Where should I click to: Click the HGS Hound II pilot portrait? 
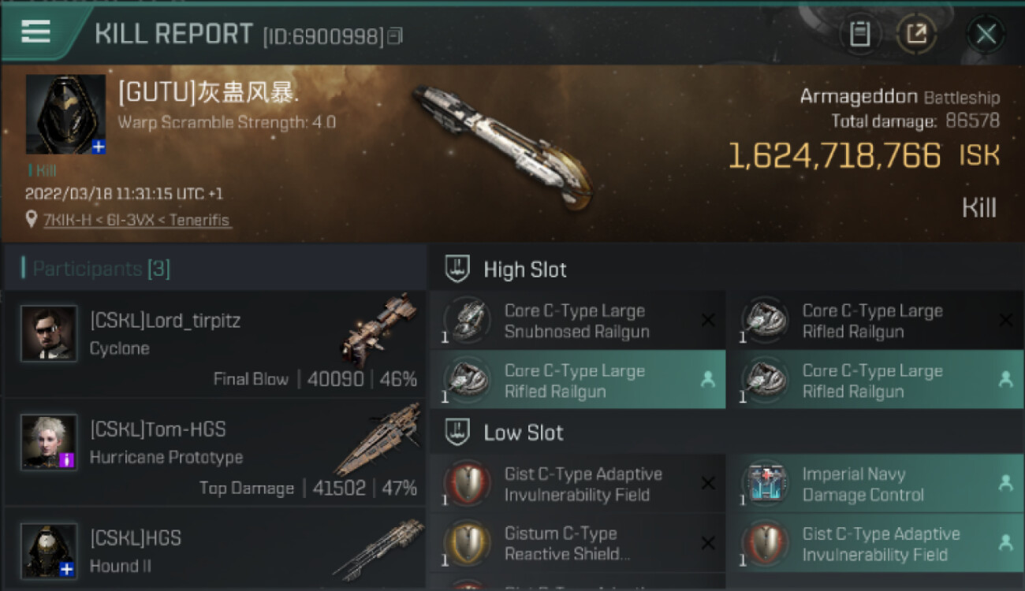[49, 550]
